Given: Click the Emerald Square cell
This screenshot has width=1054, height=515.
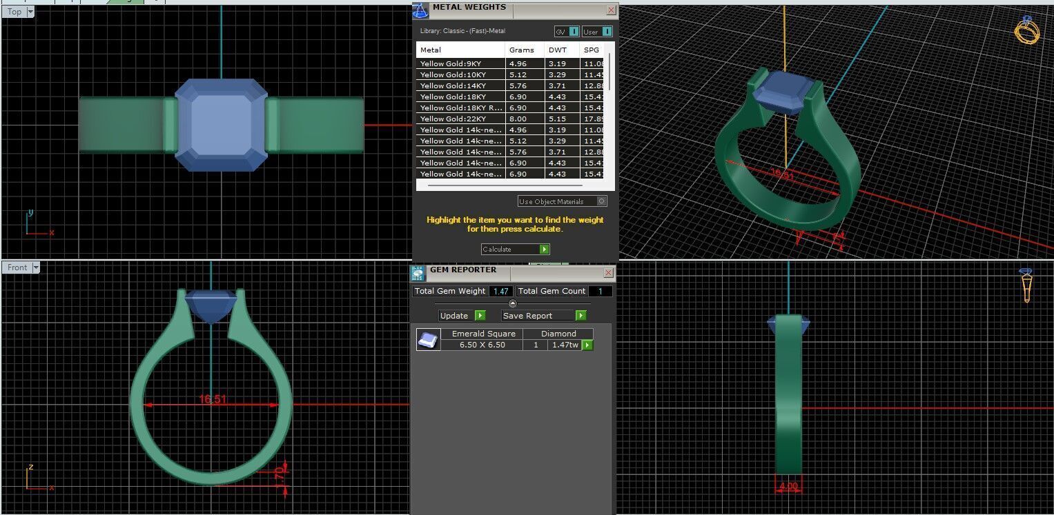Looking at the screenshot, I should (x=482, y=334).
